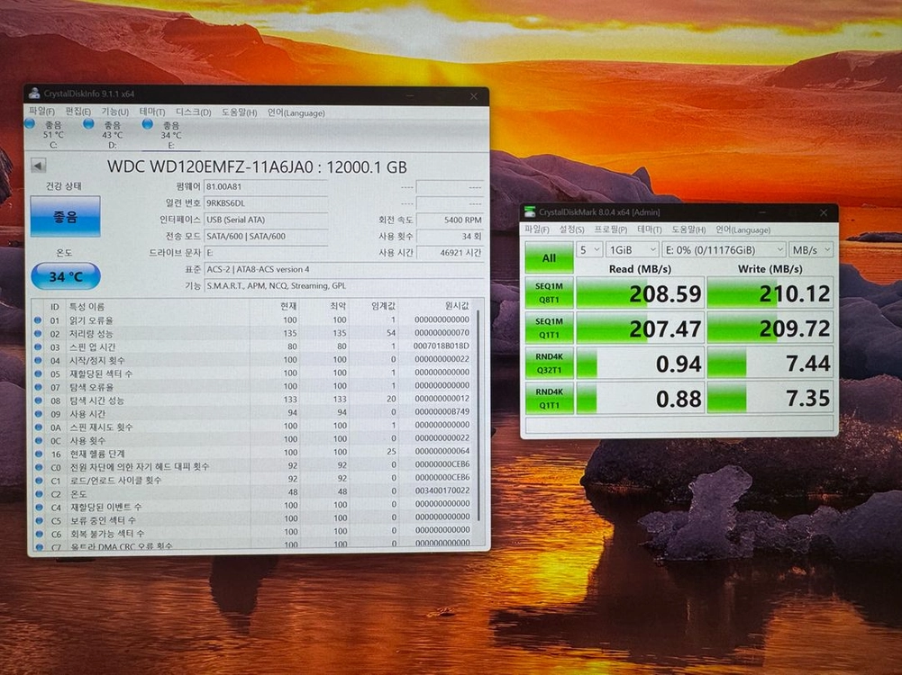
Task: Click the CrystalDiskInfo title bar app icon
Action: 34,94
